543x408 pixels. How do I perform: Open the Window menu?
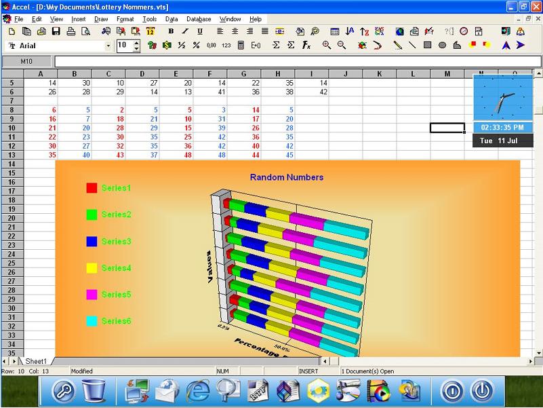point(230,19)
